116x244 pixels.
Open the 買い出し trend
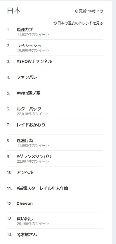(x=25, y=219)
